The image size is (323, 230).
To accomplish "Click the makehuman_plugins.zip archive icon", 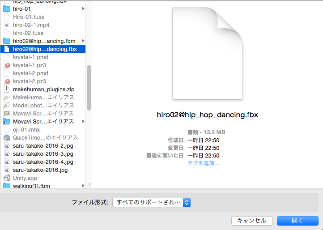I will click(7, 89).
